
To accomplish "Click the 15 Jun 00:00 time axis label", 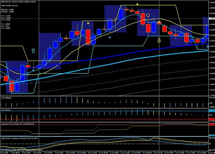I will click(x=169, y=153).
